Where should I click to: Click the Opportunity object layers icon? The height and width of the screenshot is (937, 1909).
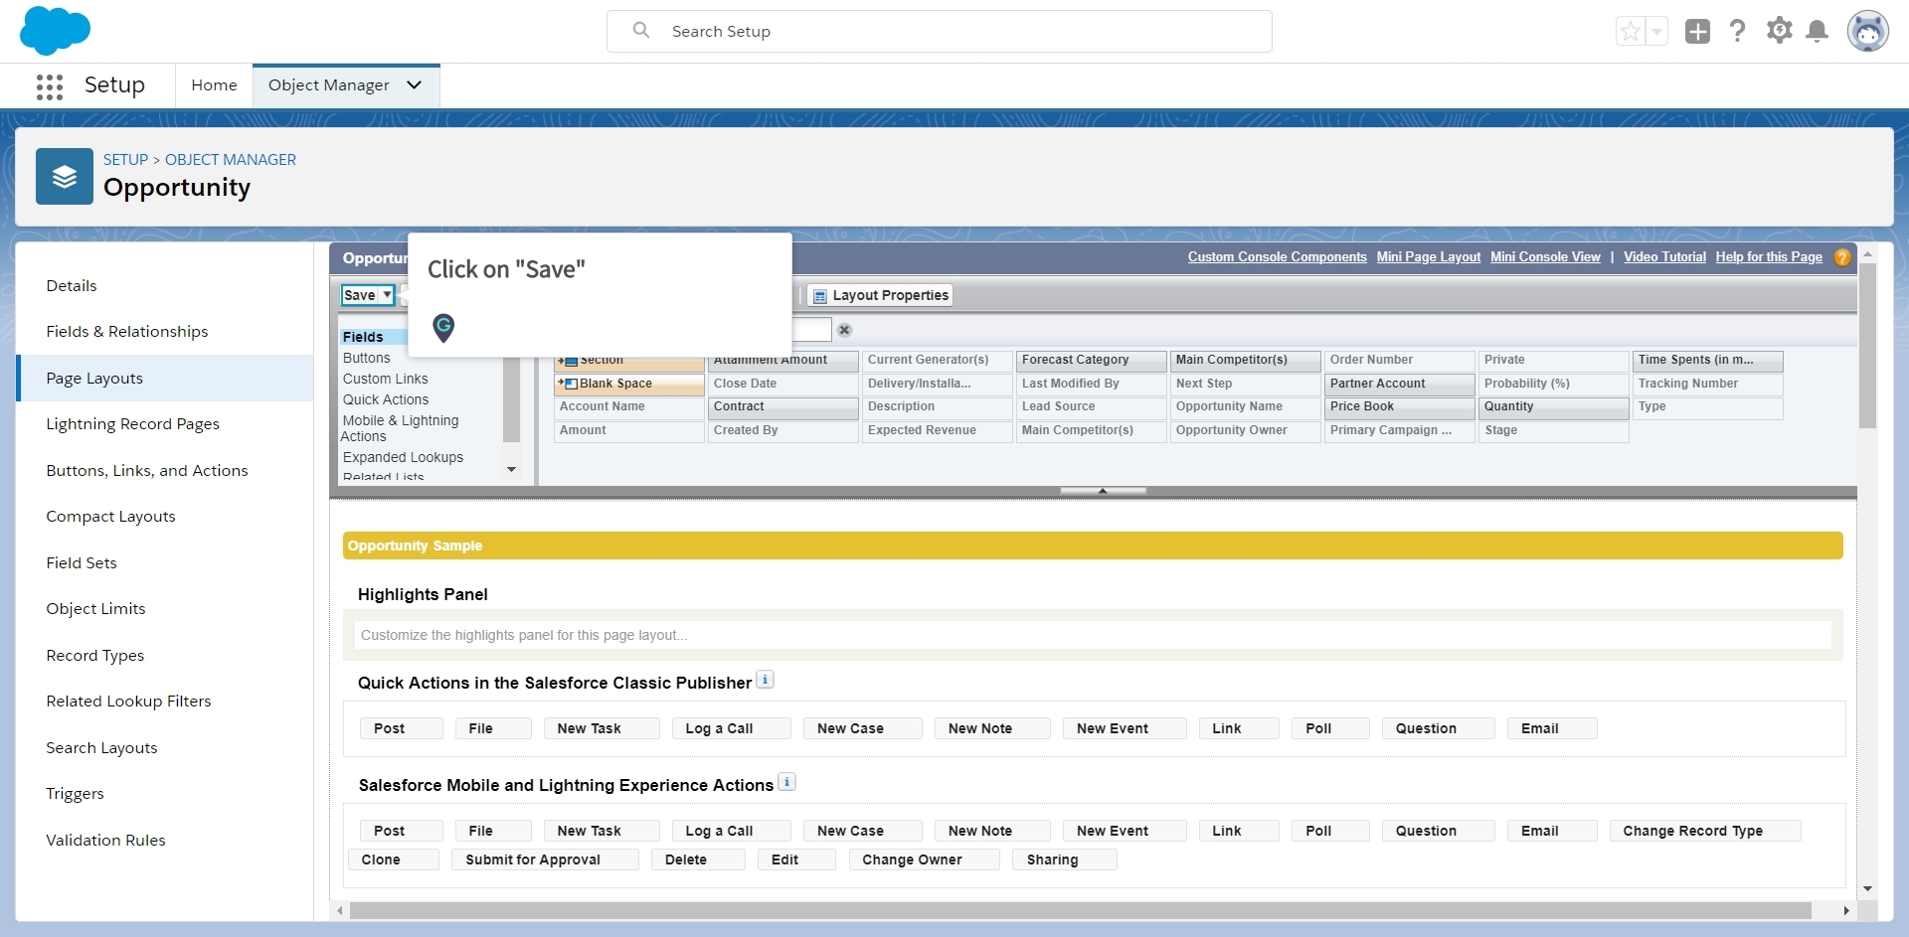coord(65,177)
